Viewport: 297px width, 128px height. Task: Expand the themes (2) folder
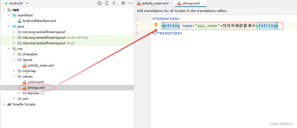click(19, 93)
